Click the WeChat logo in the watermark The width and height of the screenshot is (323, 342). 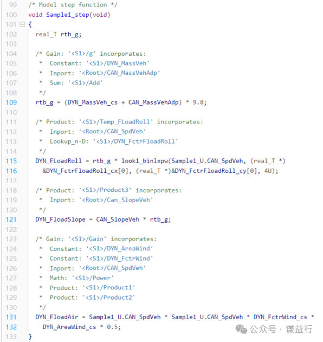click(241, 329)
